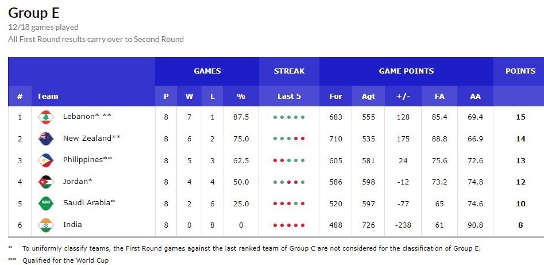Click the For game points header
Viewport: 544px width, 265px height.
[x=335, y=96]
